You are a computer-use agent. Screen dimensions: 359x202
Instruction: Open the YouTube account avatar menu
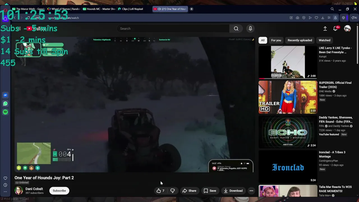coord(347,29)
